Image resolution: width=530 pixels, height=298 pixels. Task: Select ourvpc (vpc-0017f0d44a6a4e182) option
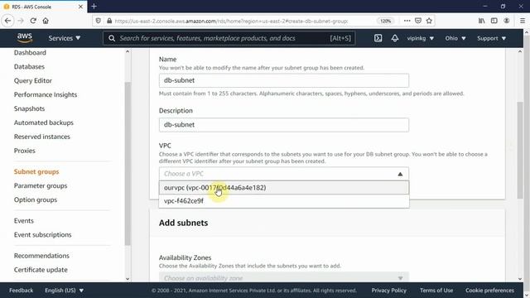point(284,188)
